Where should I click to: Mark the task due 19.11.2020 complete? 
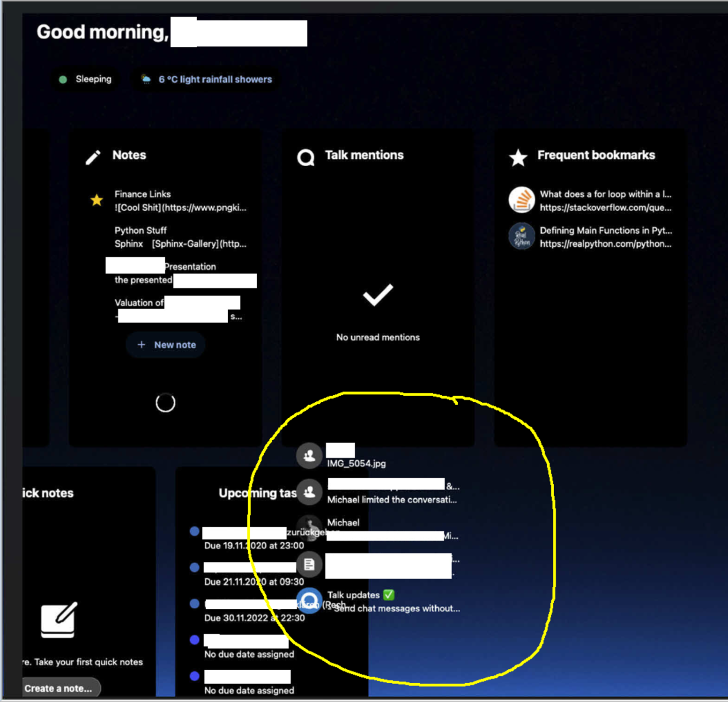tap(194, 531)
